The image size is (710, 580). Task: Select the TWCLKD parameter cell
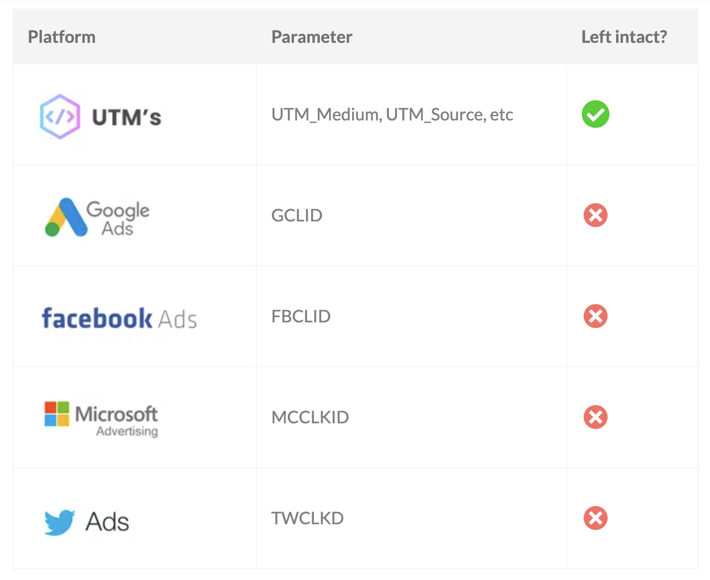coord(307,519)
